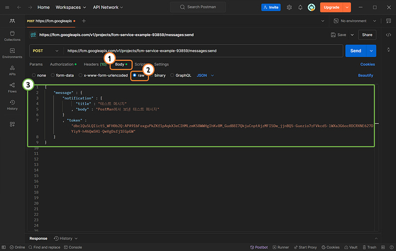
Task: Go back with the left arrow icon
Action: coord(19,7)
